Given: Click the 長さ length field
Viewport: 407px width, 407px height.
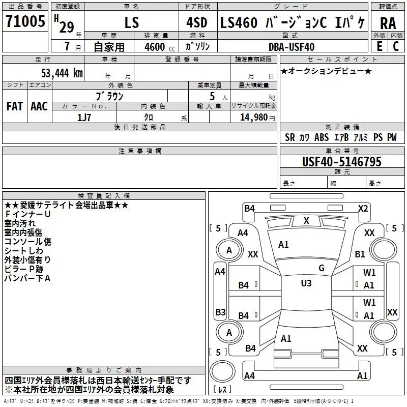Looking at the screenshot, I should (x=303, y=183).
